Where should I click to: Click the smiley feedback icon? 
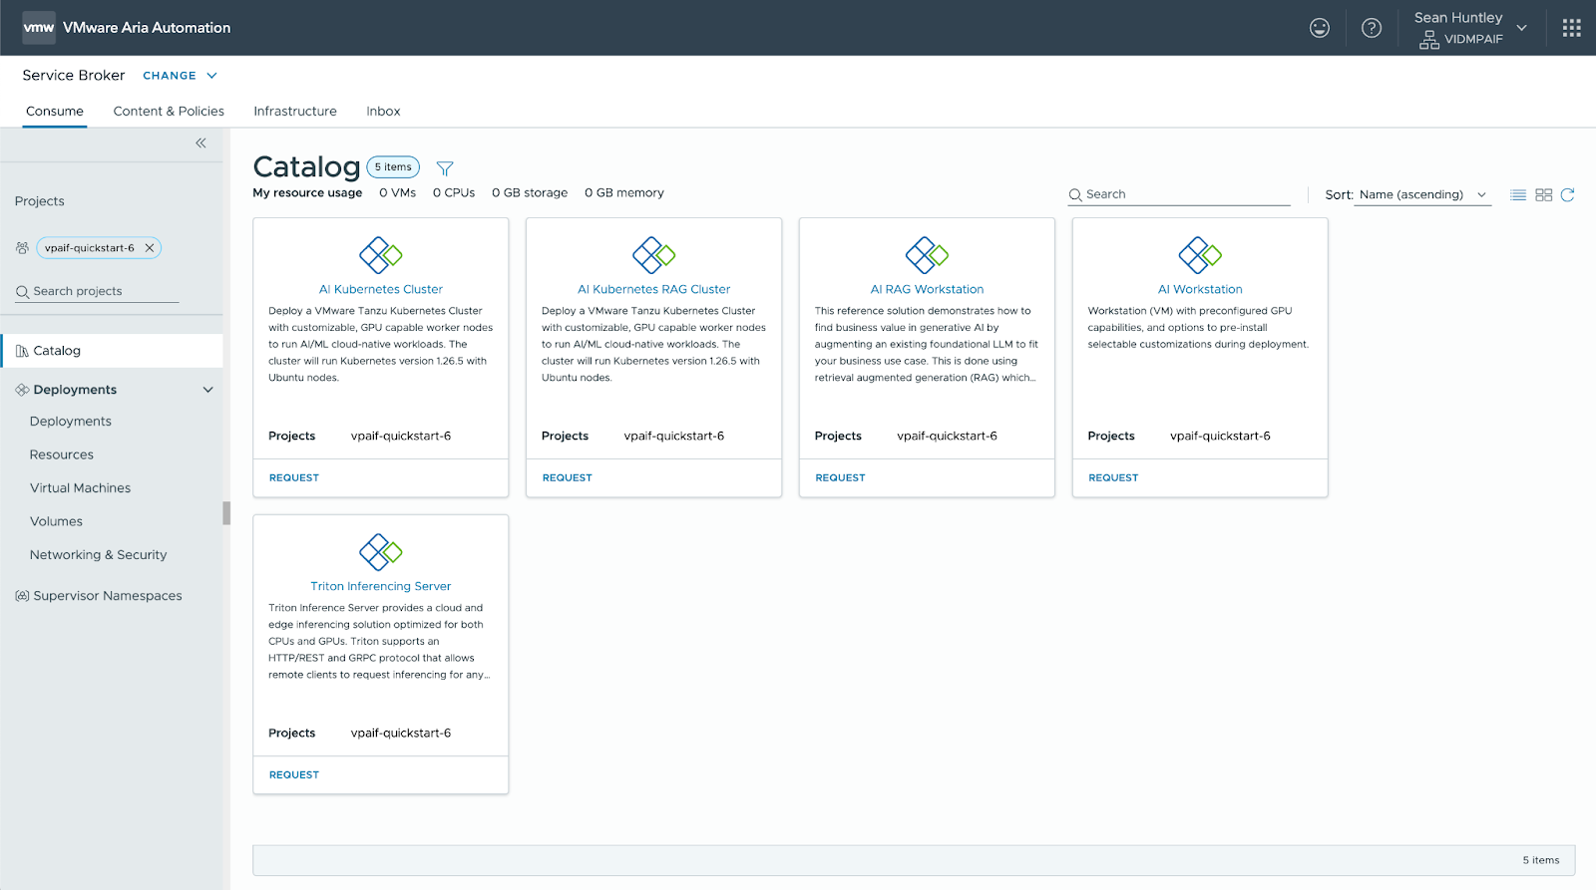coord(1320,28)
